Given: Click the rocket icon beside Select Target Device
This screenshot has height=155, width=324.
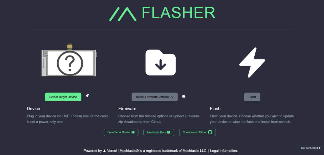Looking at the screenshot, I should pyautogui.click(x=87, y=95).
